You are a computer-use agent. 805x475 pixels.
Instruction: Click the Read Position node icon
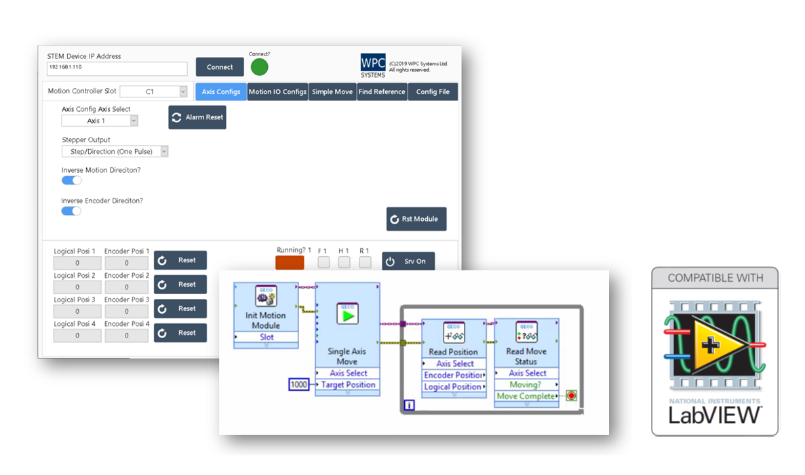click(x=454, y=332)
